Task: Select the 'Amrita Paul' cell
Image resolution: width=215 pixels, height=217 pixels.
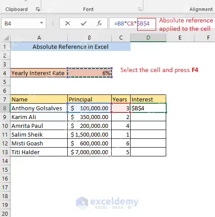Action: point(39,126)
